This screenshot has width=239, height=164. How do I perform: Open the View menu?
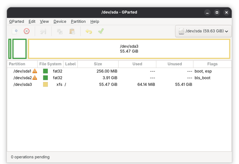pos(45,21)
